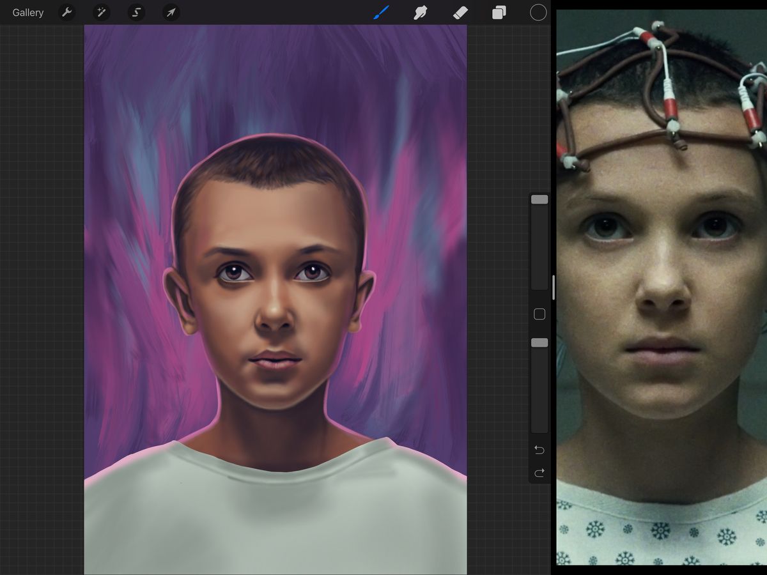Return to the Gallery
The width and height of the screenshot is (767, 575).
[27, 12]
